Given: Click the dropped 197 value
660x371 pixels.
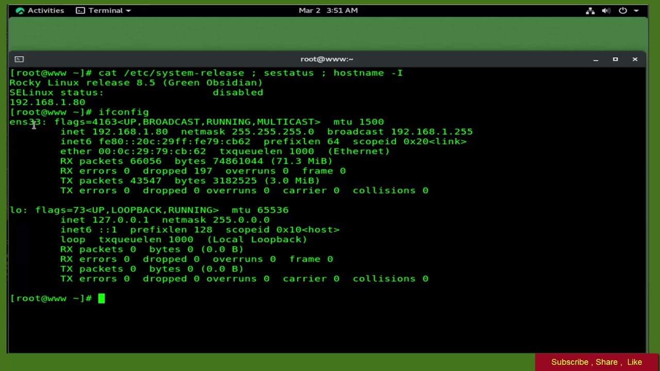Looking at the screenshot, I should tap(177, 171).
